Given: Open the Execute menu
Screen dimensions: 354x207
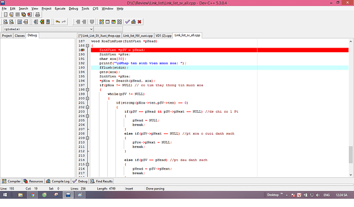Looking at the screenshot, I should click(60, 9).
